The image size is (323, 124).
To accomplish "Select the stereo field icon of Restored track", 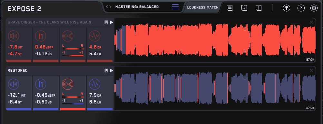I will tap(68, 84).
